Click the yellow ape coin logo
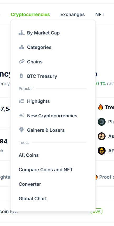 (102, 151)
